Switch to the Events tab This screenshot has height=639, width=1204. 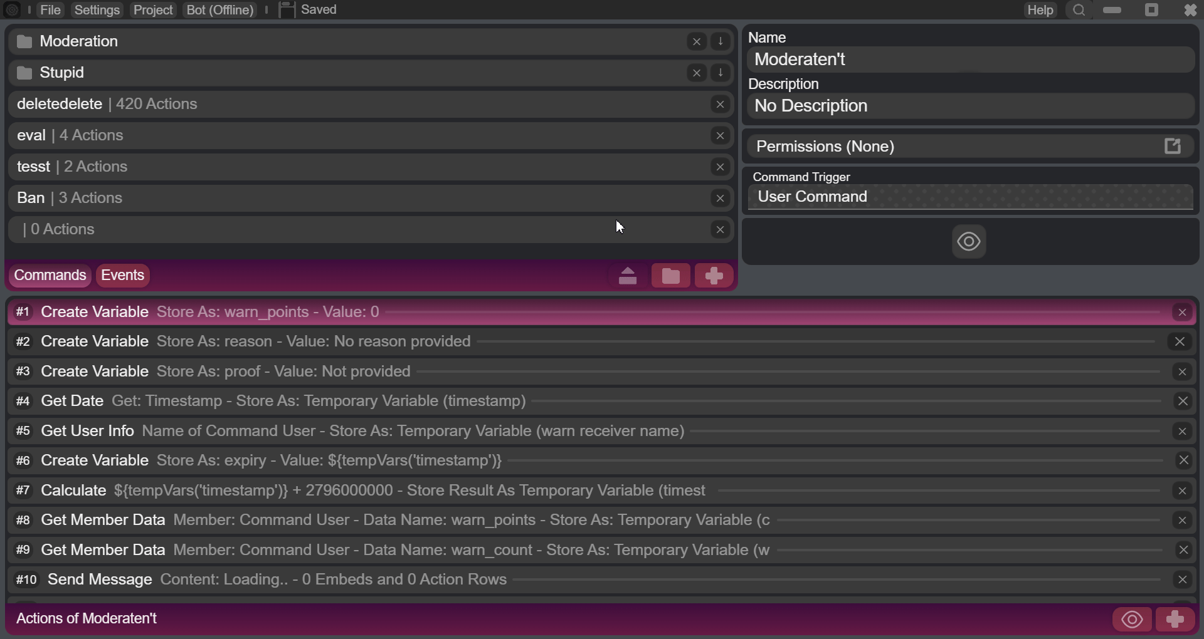[123, 275]
